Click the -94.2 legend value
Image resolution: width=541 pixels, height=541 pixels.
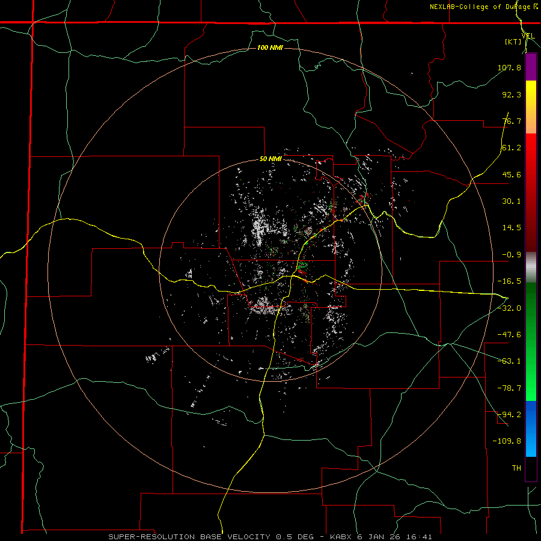pos(509,415)
